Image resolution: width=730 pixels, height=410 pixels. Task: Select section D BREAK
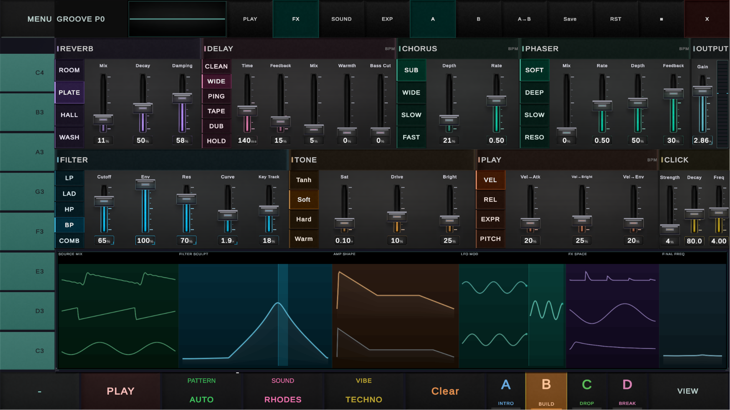click(x=627, y=391)
